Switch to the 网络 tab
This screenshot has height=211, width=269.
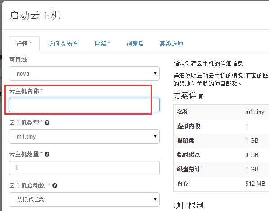click(103, 44)
